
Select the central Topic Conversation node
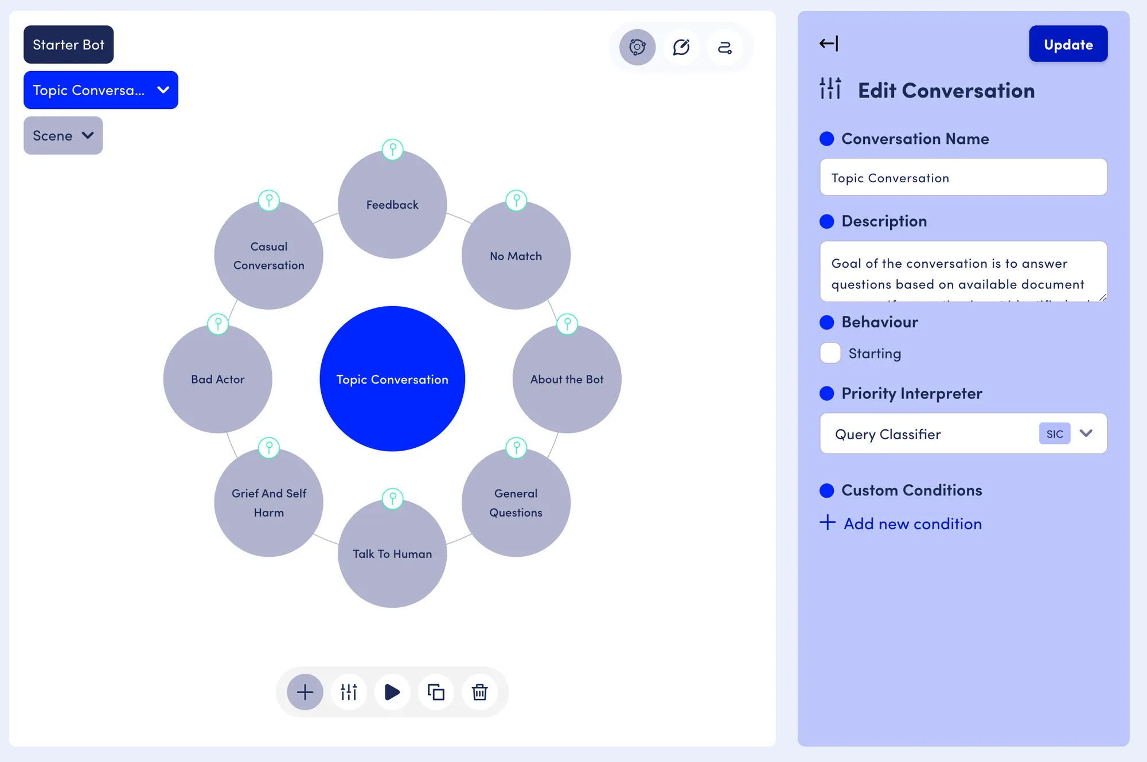click(392, 379)
